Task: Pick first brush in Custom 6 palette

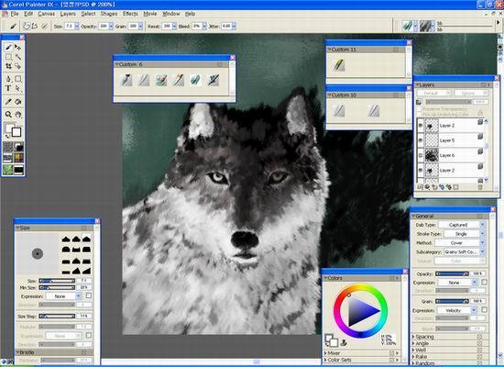Action: click(126, 80)
